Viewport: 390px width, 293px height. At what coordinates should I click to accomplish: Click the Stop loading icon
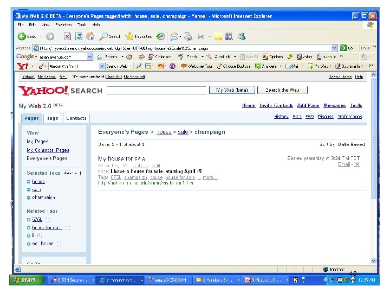(67, 36)
